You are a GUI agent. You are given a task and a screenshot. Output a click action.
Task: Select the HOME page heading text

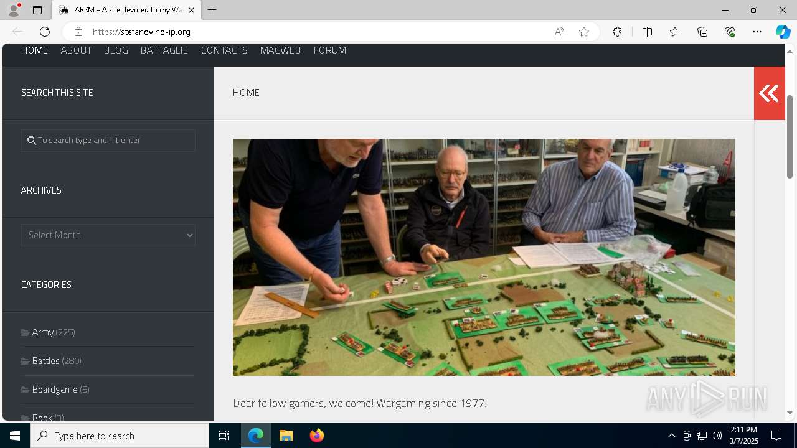pyautogui.click(x=246, y=93)
